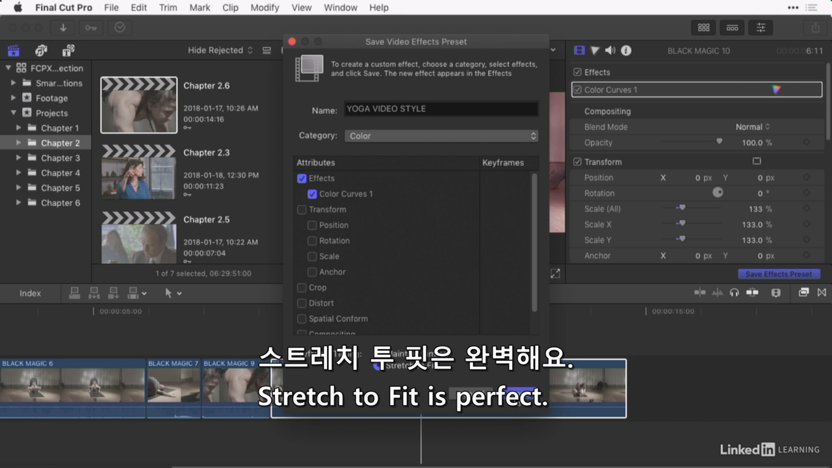Open the Hide Rejected filter popup
832x468 pixels.
[220, 50]
